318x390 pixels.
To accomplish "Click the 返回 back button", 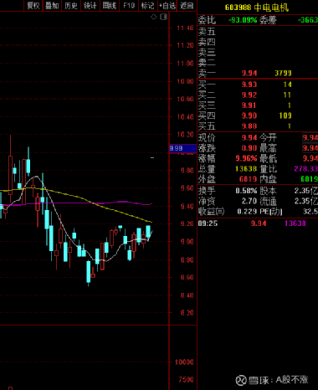I will [187, 6].
